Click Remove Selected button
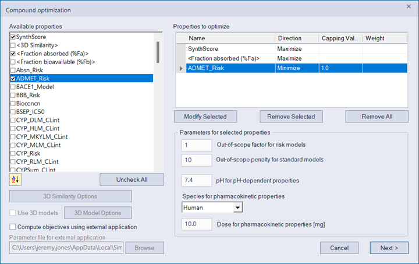Viewport: 419px width, 264px height. tap(291, 117)
